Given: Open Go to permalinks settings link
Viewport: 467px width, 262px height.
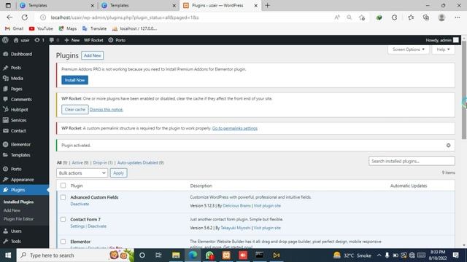Looking at the screenshot, I should [x=235, y=128].
